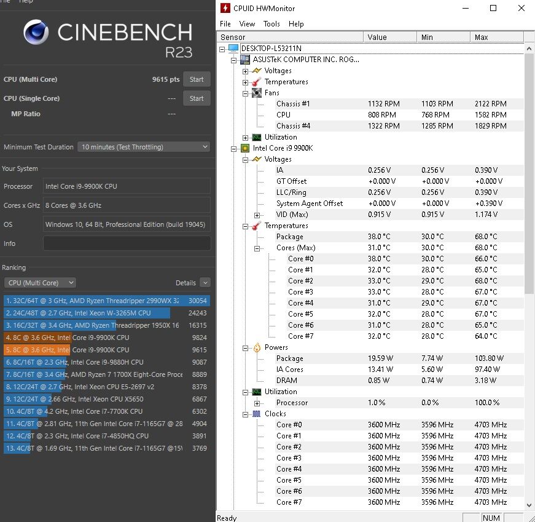This screenshot has width=535, height=522.
Task: Click the NUM status bar indicator
Action: pyautogui.click(x=491, y=518)
